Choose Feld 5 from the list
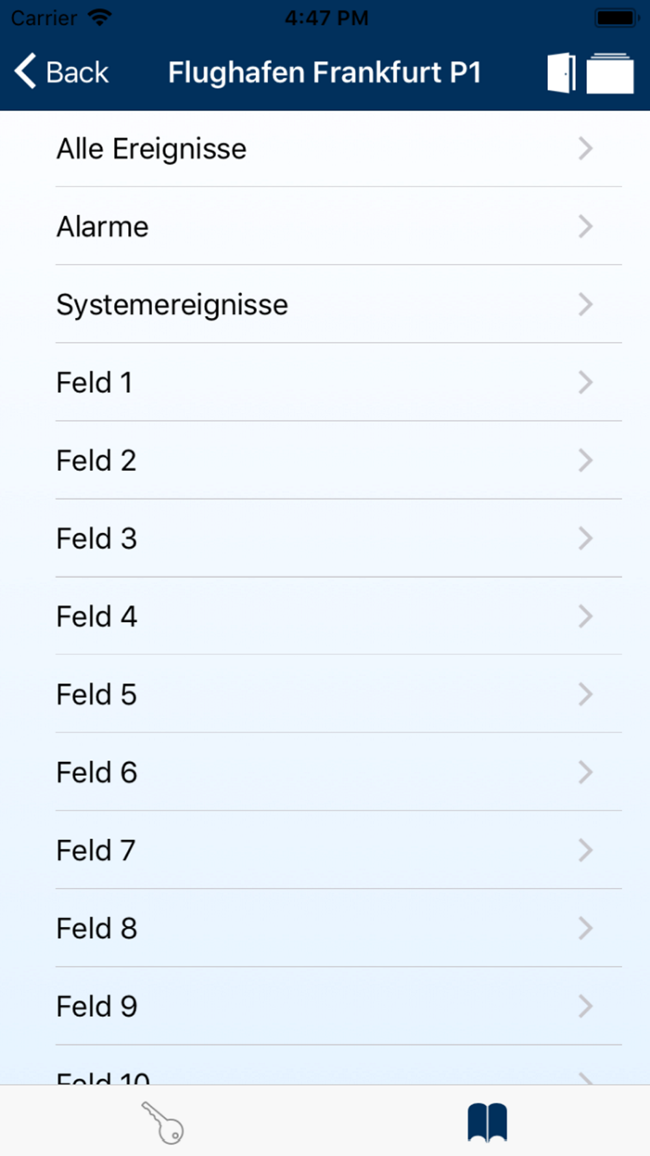 (325, 694)
